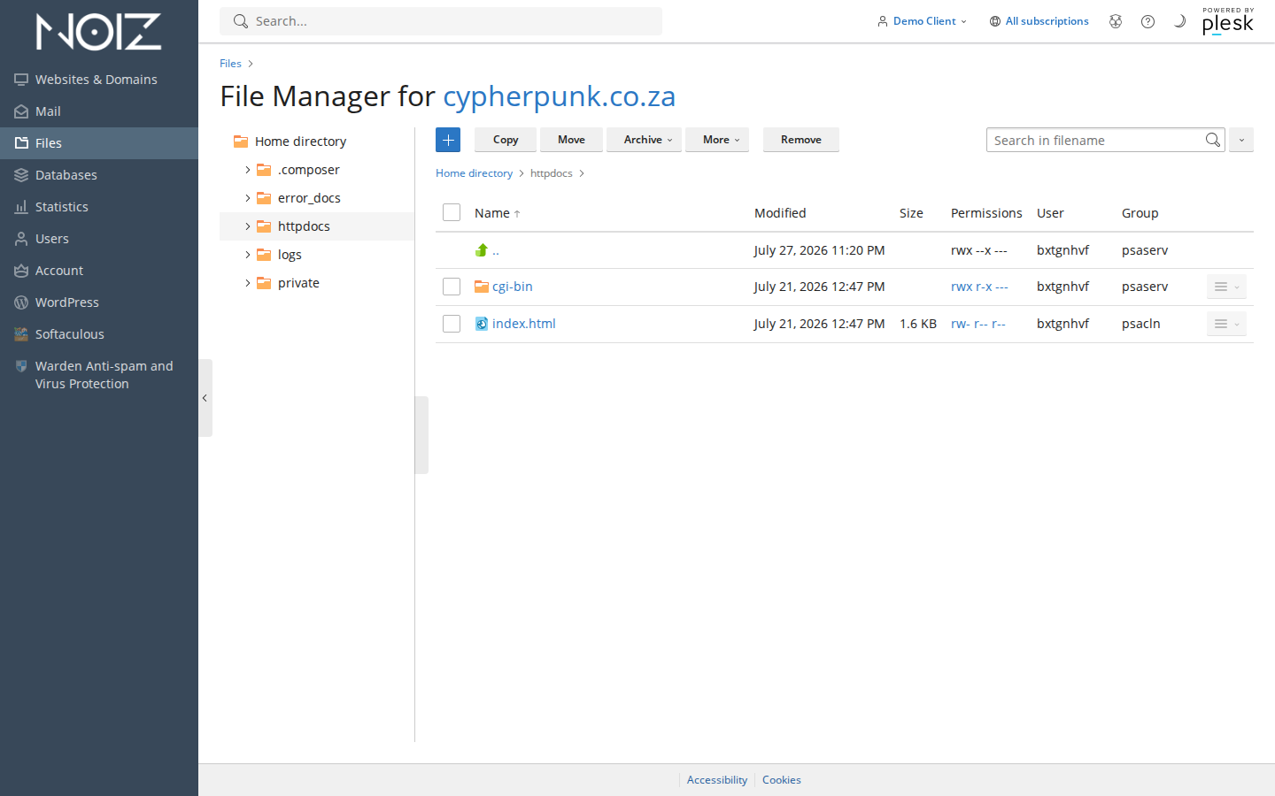This screenshot has width=1275, height=796.
Task: Click the Files breadcrumb link
Action: (230, 64)
